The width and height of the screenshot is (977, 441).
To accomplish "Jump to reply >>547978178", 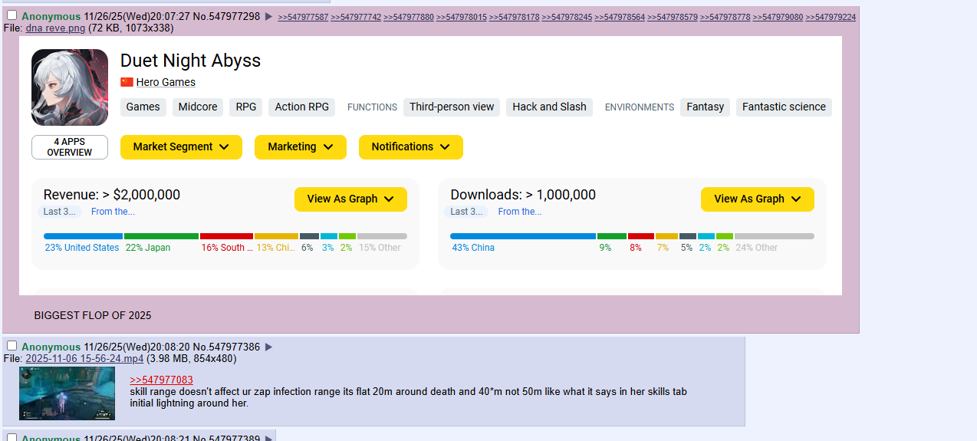I will [515, 17].
